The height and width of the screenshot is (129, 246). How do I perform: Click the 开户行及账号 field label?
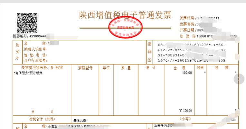pyautogui.click(x=35, y=60)
